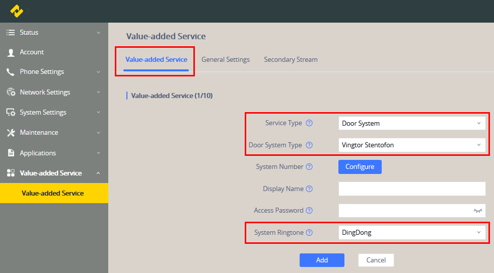Click the Maintenance tools icon

(x=11, y=133)
